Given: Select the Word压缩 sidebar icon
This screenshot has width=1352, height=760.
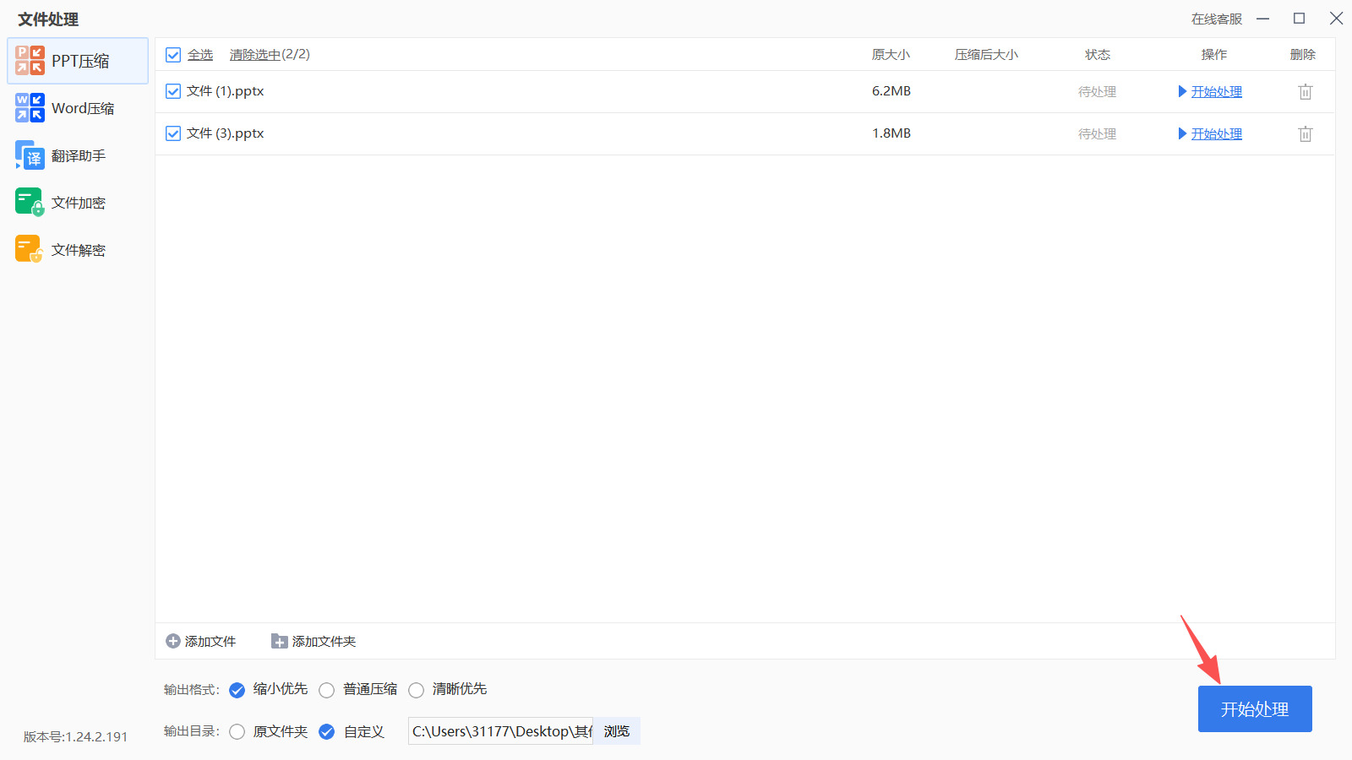Looking at the screenshot, I should tap(30, 108).
